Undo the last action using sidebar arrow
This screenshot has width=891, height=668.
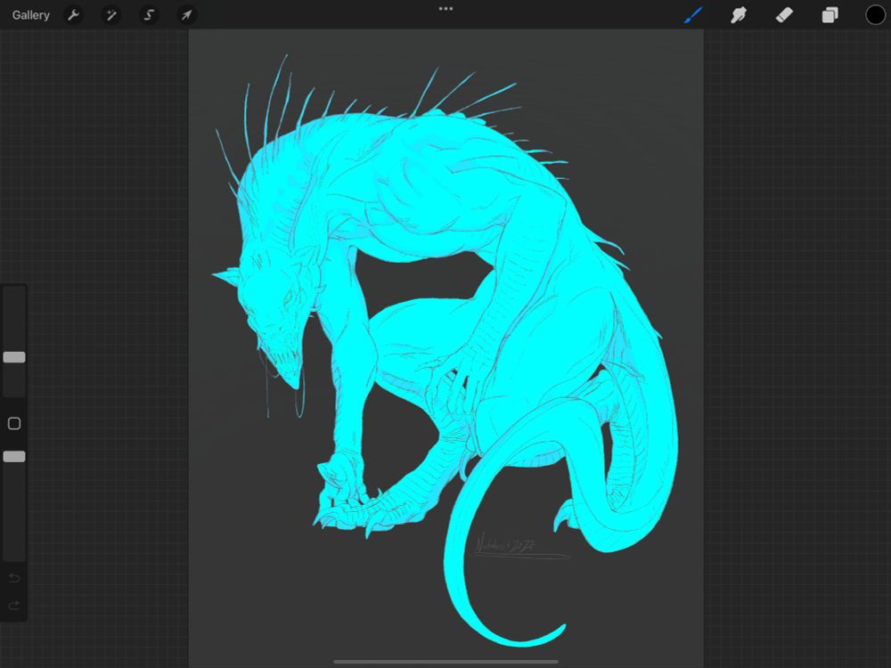click(14, 578)
